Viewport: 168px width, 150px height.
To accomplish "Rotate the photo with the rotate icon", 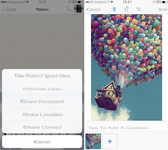I will point(127,9).
